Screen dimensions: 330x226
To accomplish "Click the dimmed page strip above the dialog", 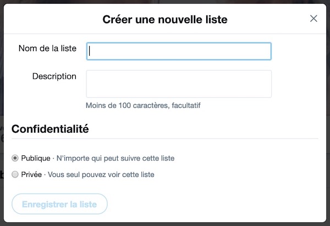I will [165, 2].
